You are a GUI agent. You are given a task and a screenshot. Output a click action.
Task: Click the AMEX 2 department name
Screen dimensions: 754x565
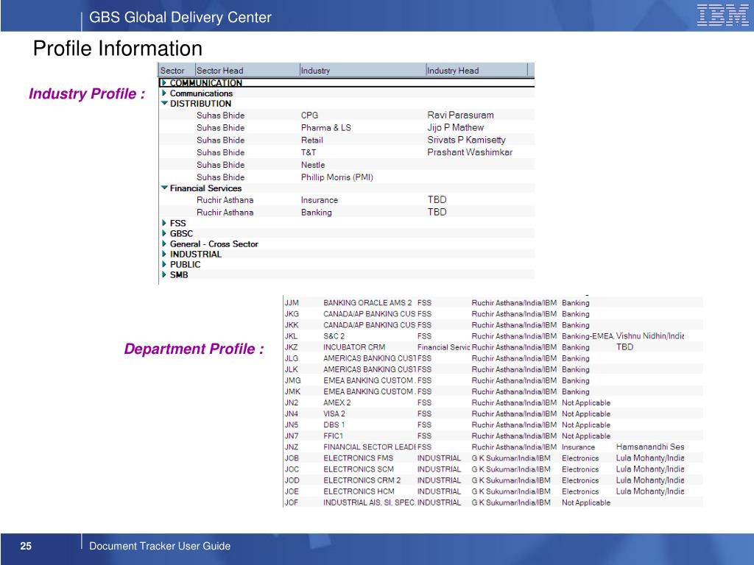(337, 402)
